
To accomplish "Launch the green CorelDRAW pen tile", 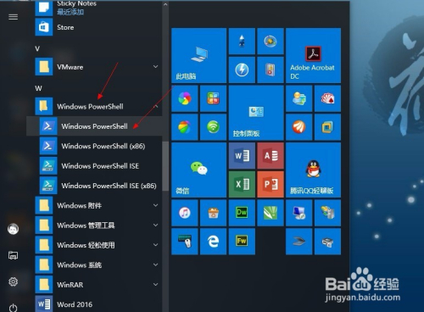I will 271,213.
